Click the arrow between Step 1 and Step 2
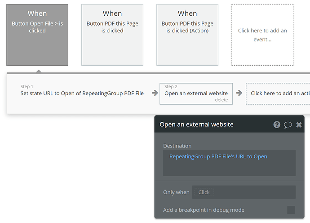The image size is (310, 223). click(x=155, y=93)
